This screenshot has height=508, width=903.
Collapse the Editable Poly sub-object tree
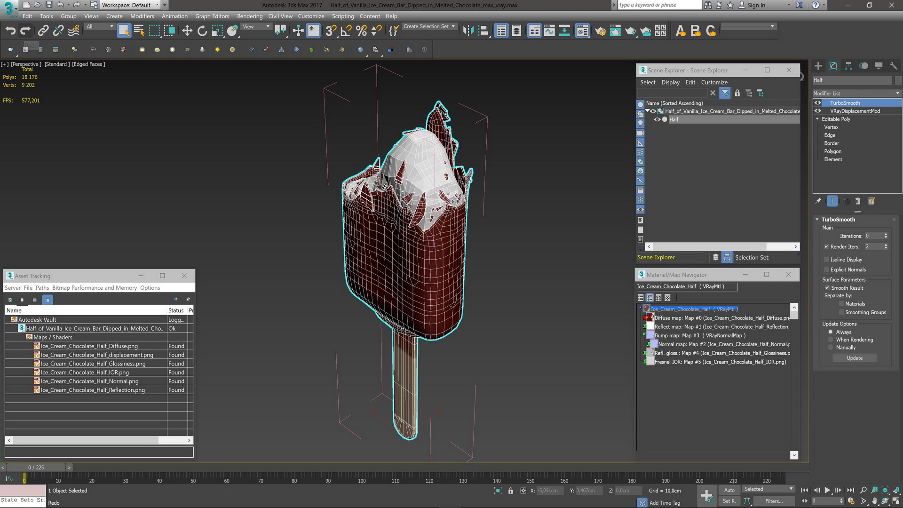click(817, 119)
